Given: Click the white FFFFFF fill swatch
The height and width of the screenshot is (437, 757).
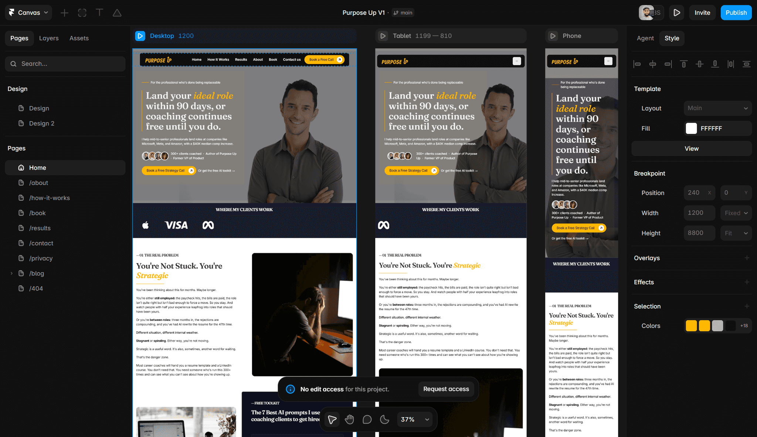Looking at the screenshot, I should (691, 128).
